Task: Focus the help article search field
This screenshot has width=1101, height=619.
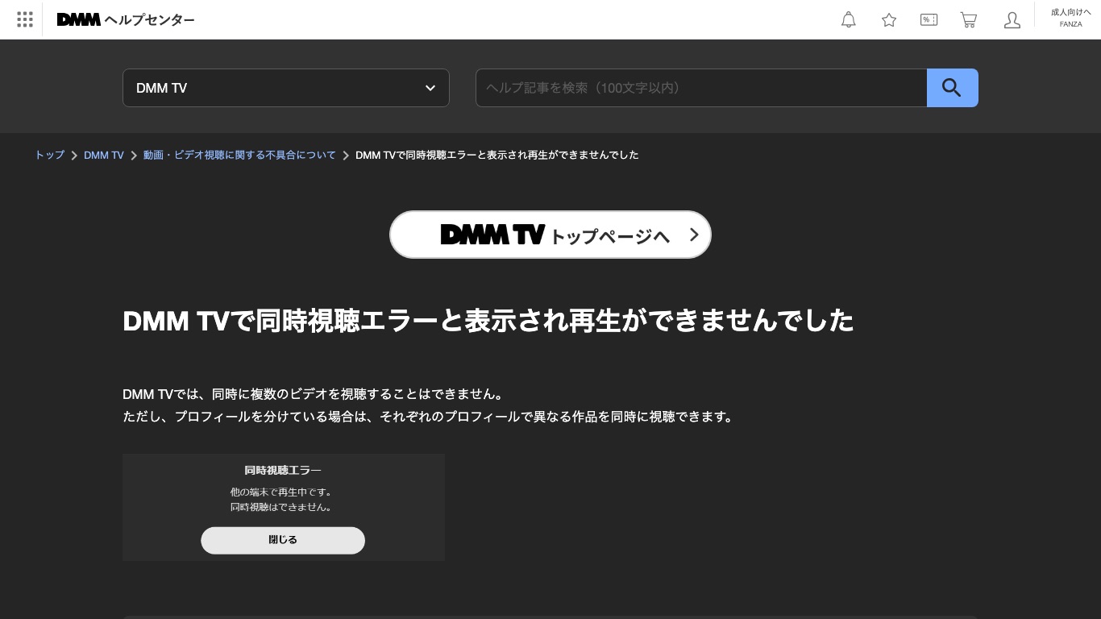Action: click(701, 88)
